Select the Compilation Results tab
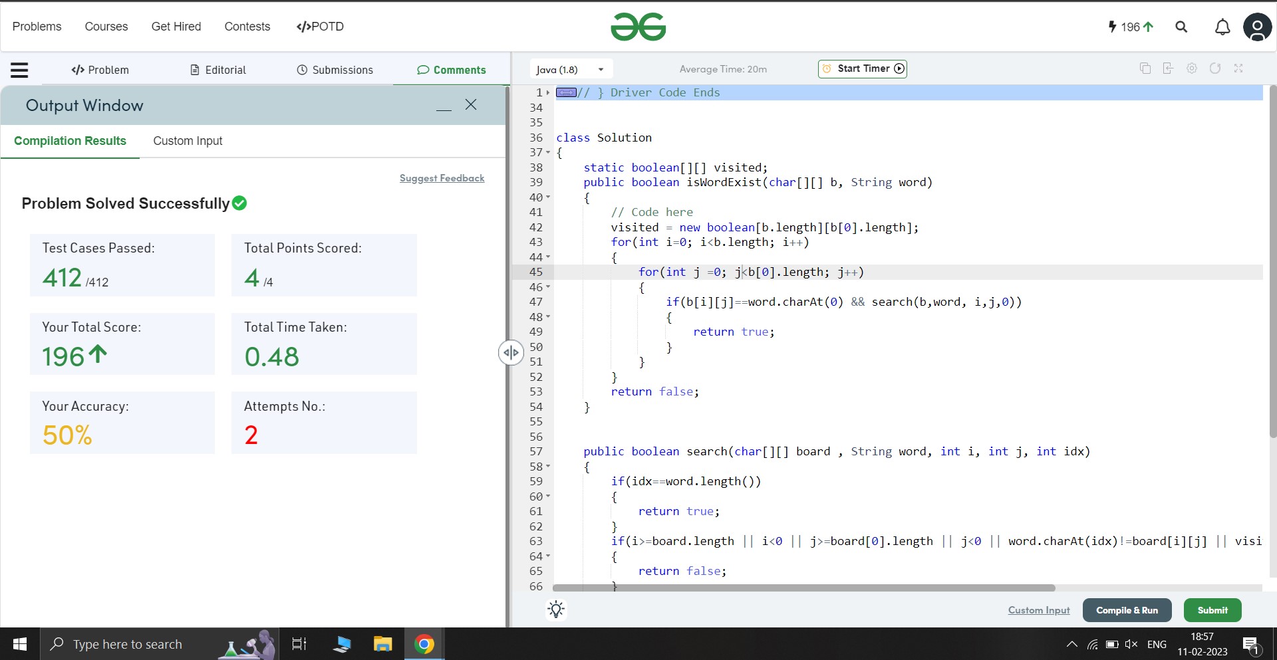1277x660 pixels. click(70, 141)
